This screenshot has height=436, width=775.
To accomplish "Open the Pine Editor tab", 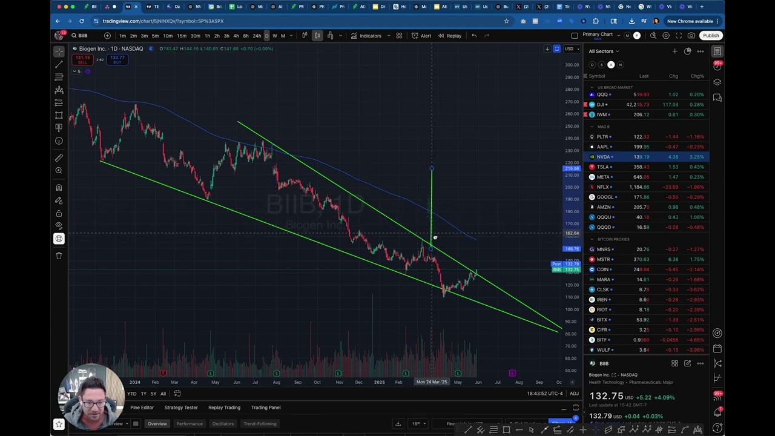I will (x=142, y=408).
